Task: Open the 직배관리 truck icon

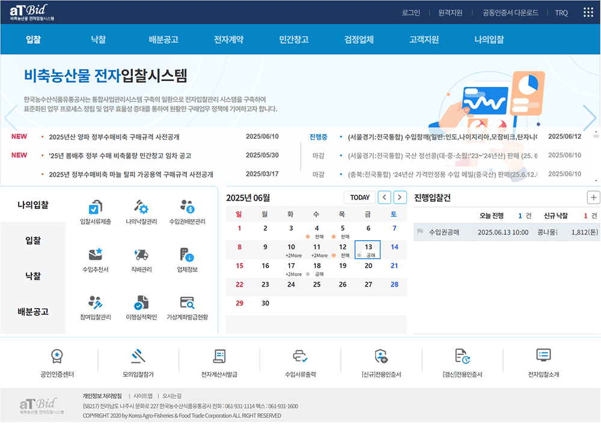Action: (141, 255)
